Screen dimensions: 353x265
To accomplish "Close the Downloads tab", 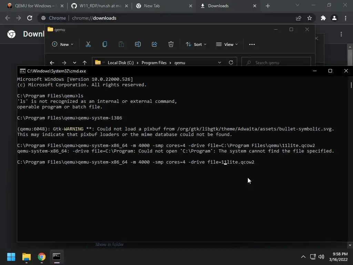I will point(255,6).
